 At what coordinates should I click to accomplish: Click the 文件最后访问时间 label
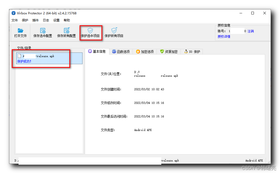[x=114, y=116]
